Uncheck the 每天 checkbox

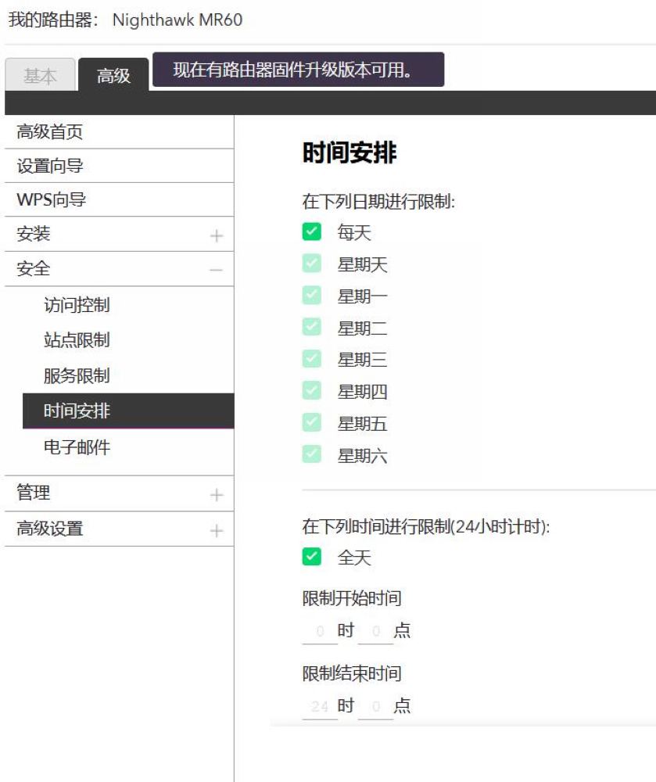coord(312,232)
